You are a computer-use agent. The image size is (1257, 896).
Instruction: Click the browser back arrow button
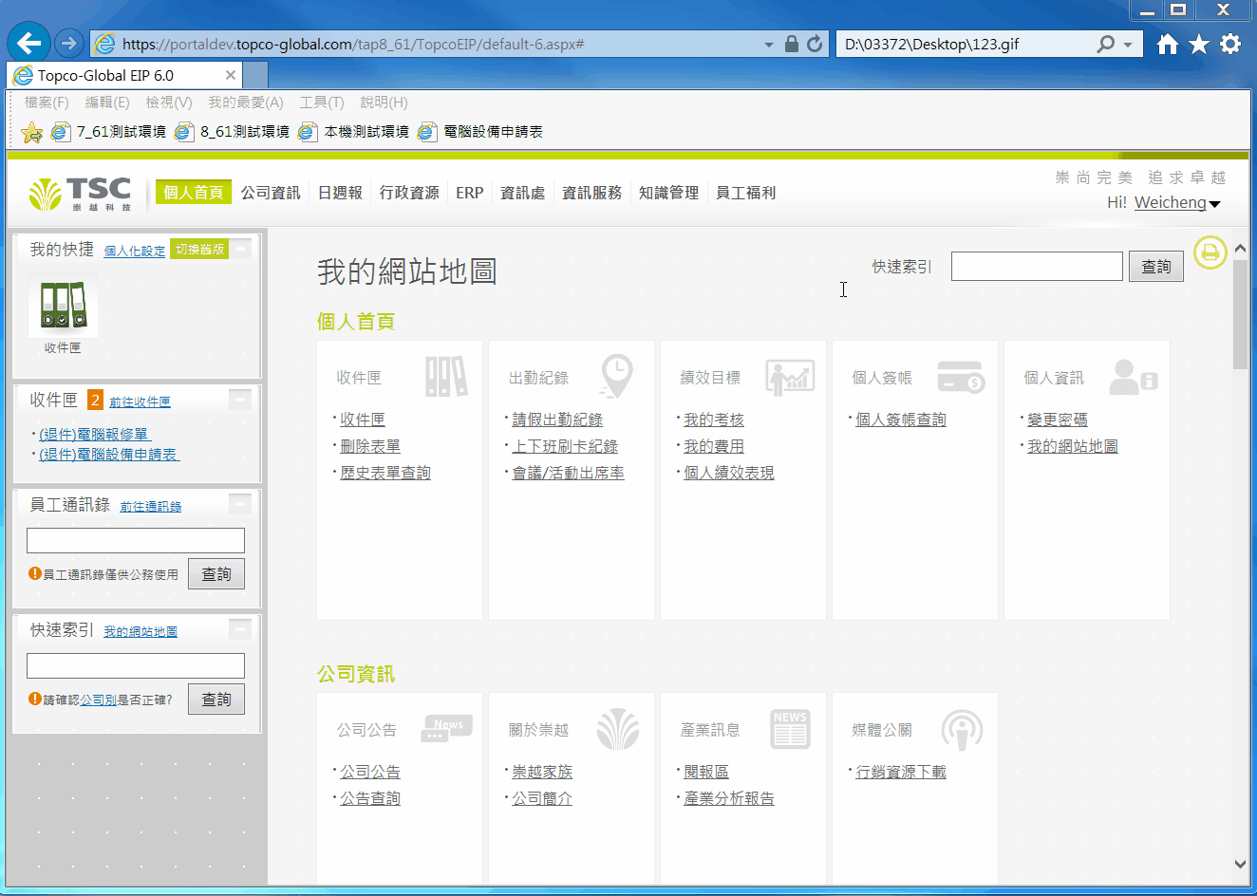[x=29, y=43]
